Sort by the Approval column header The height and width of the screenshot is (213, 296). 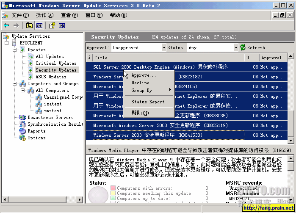274,58
